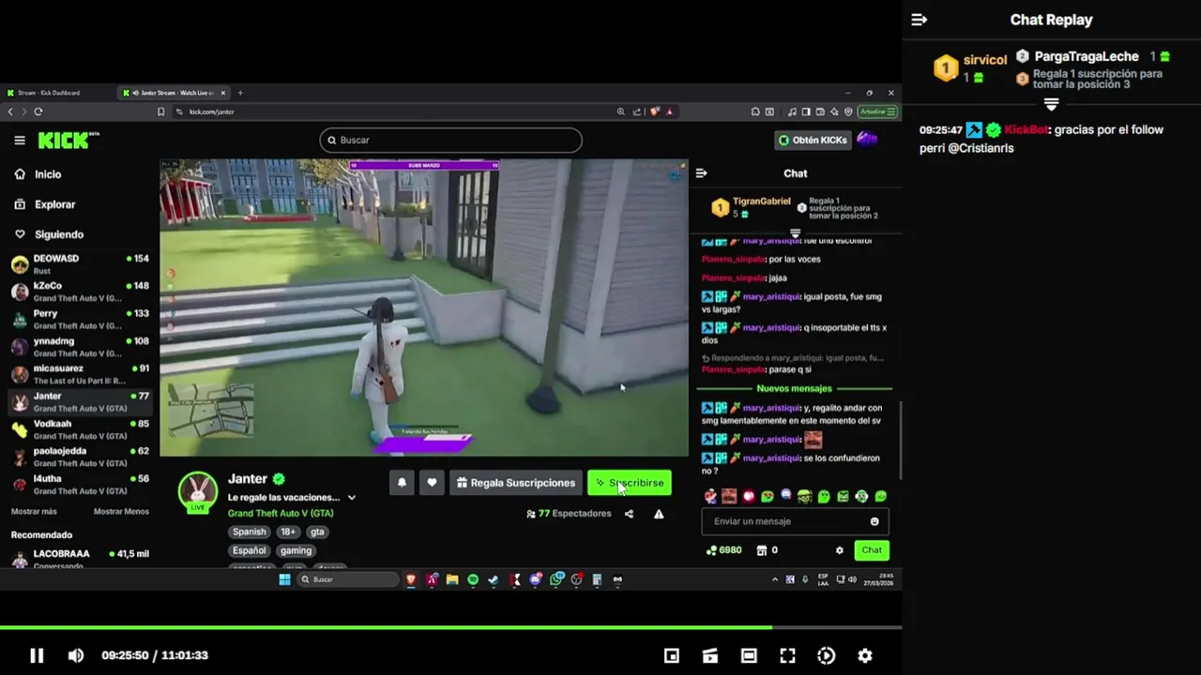Click Mostrar más under followed channels
1201x675 pixels.
tap(34, 512)
